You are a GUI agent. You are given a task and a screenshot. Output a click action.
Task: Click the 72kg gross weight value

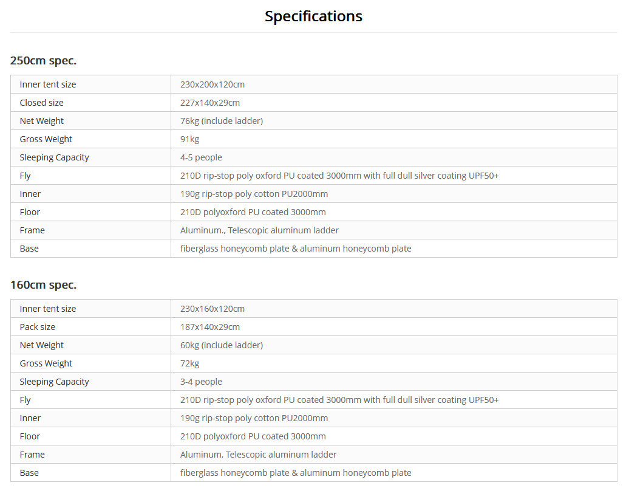click(x=190, y=363)
